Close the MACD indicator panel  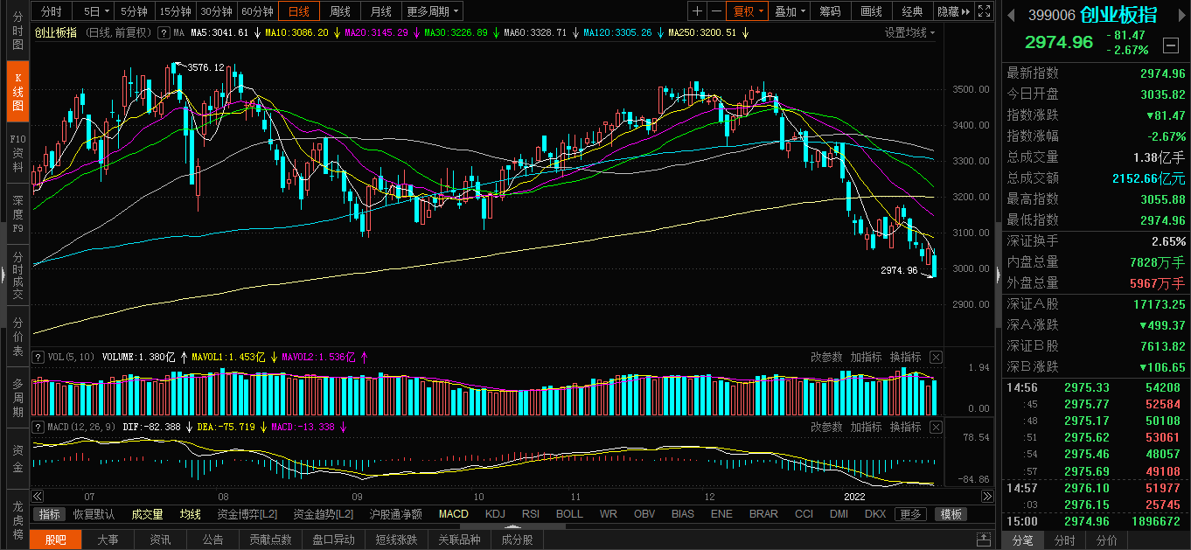pyautogui.click(x=936, y=427)
